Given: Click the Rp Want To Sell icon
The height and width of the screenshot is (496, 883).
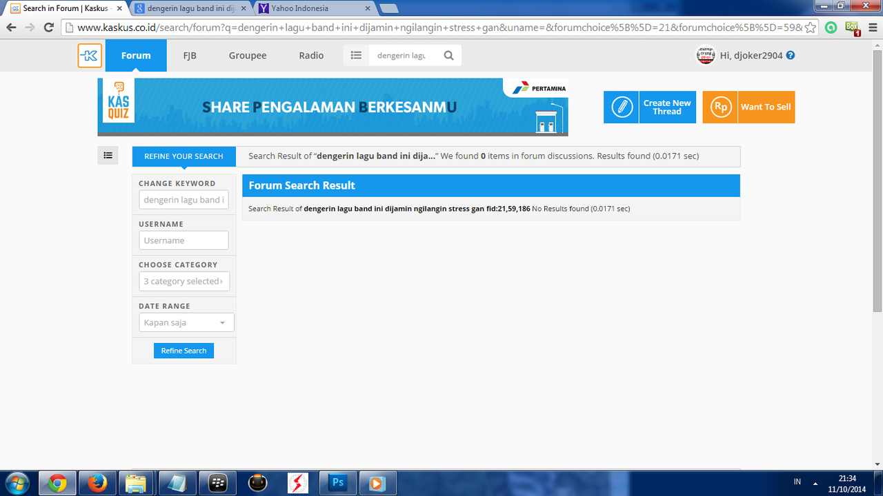Looking at the screenshot, I should (720, 107).
